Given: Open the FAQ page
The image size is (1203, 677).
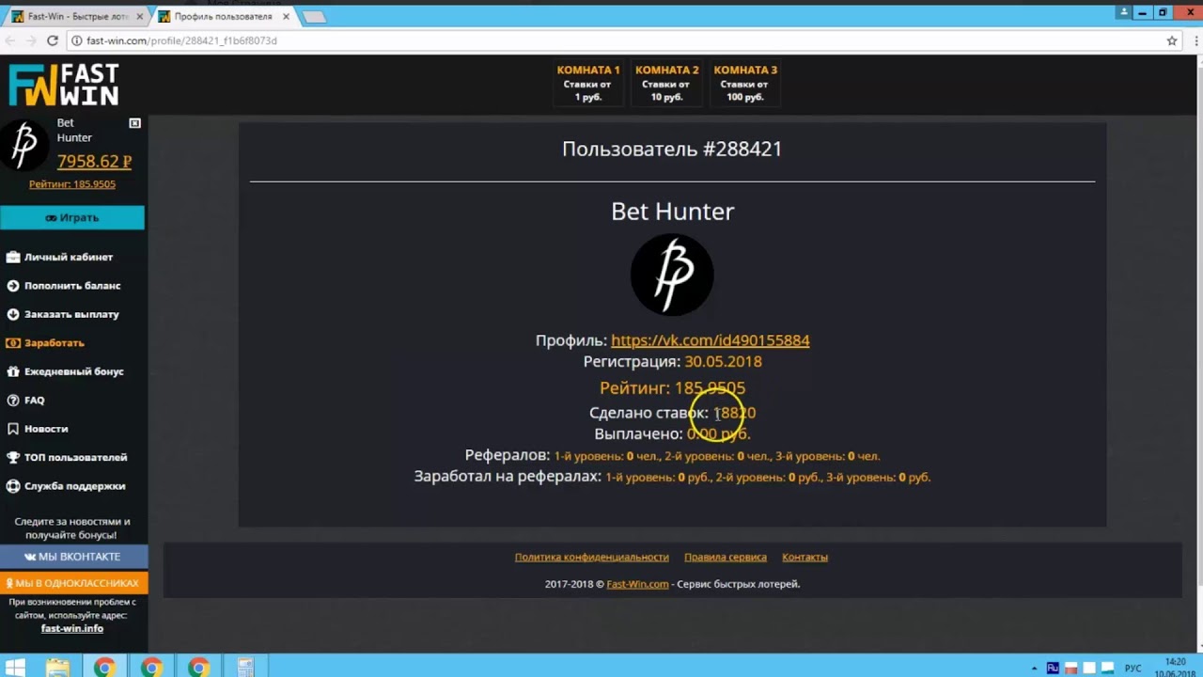Looking at the screenshot, I should pos(35,401).
